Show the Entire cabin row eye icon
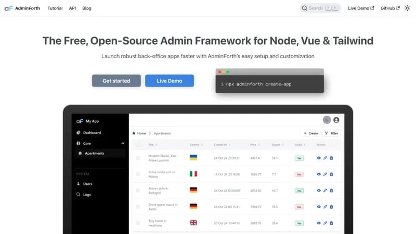Viewport: 416px width, 234px height. (x=319, y=190)
